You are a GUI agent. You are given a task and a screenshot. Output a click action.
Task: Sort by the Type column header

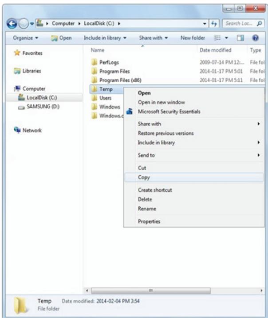coord(256,50)
